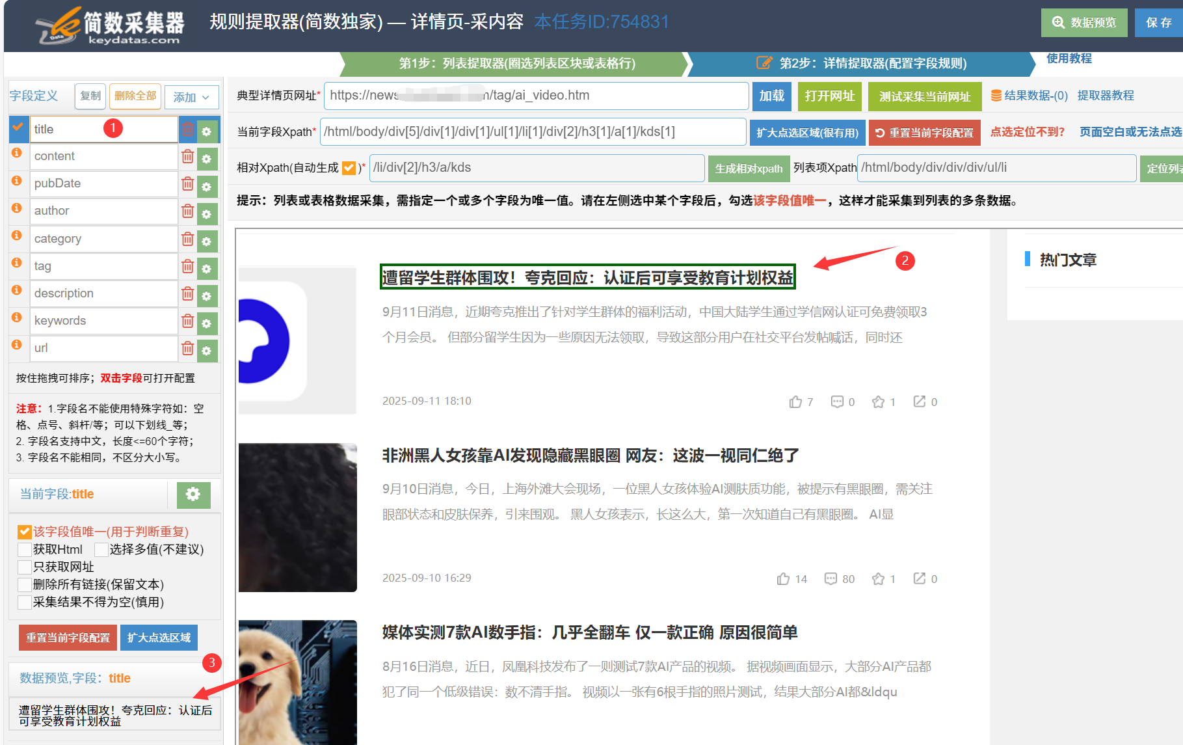Screen dimensions: 1183x745
Task: Open gear settings beside 当前字段:title
Action: pyautogui.click(x=191, y=495)
